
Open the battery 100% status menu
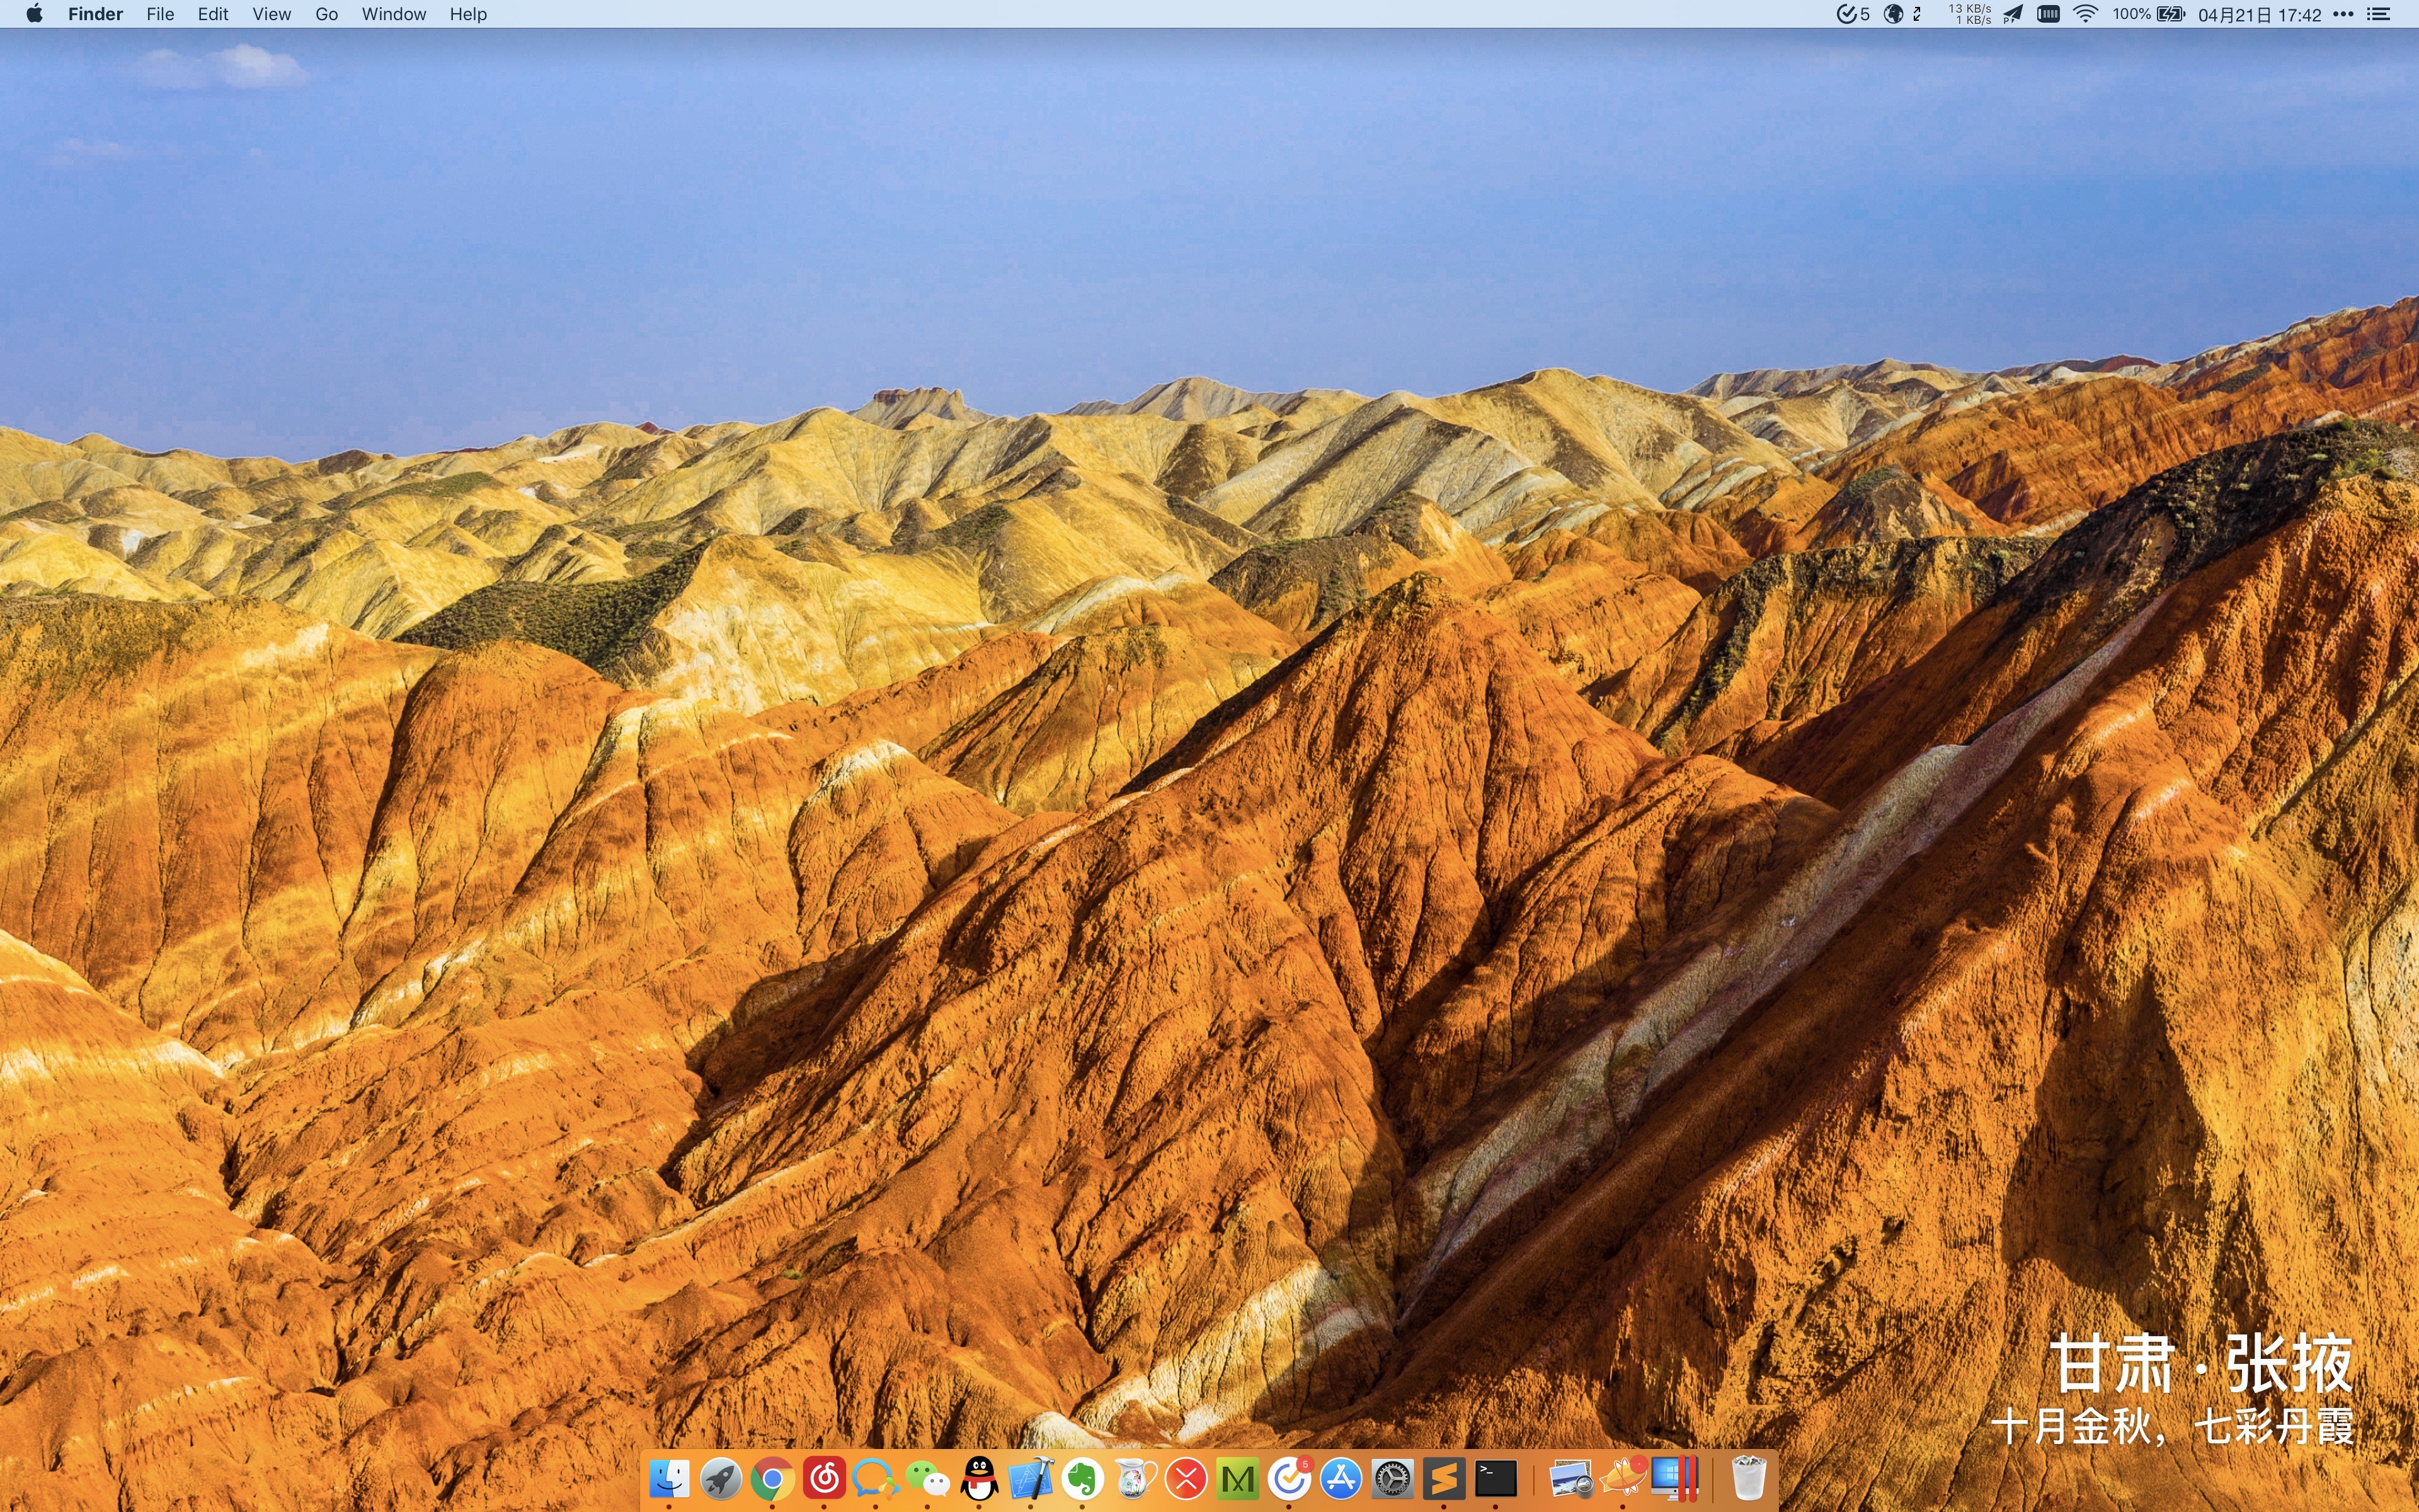[2149, 14]
